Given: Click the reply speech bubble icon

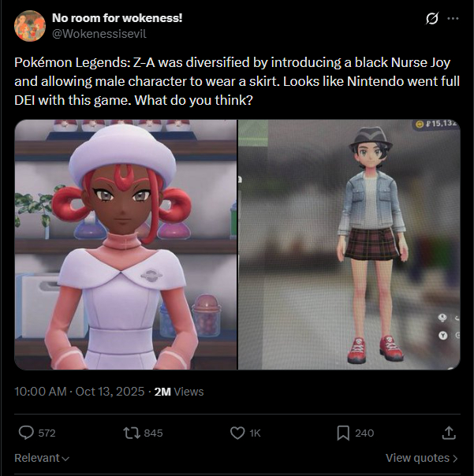Looking at the screenshot, I should point(27,433).
